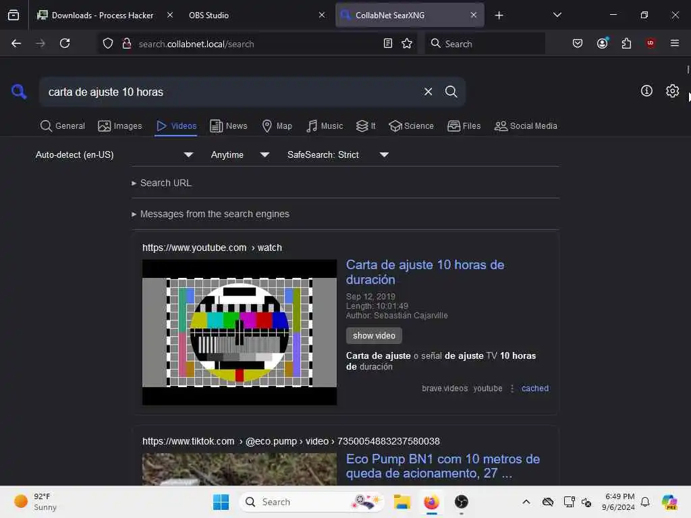Select the Images search category
Screen dimensions: 691x518
120,126
